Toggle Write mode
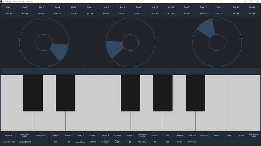261x146 pixels. click(192, 142)
